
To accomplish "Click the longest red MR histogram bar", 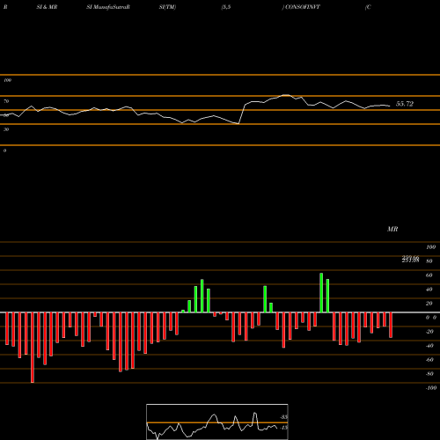I will [x=33, y=348].
